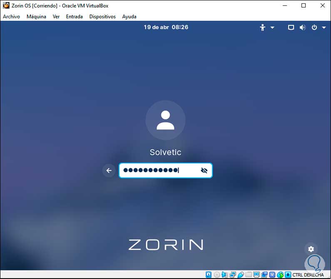Expand the accessibility dropdown arrow
Screen dimensions: 331x279
pos(272,27)
